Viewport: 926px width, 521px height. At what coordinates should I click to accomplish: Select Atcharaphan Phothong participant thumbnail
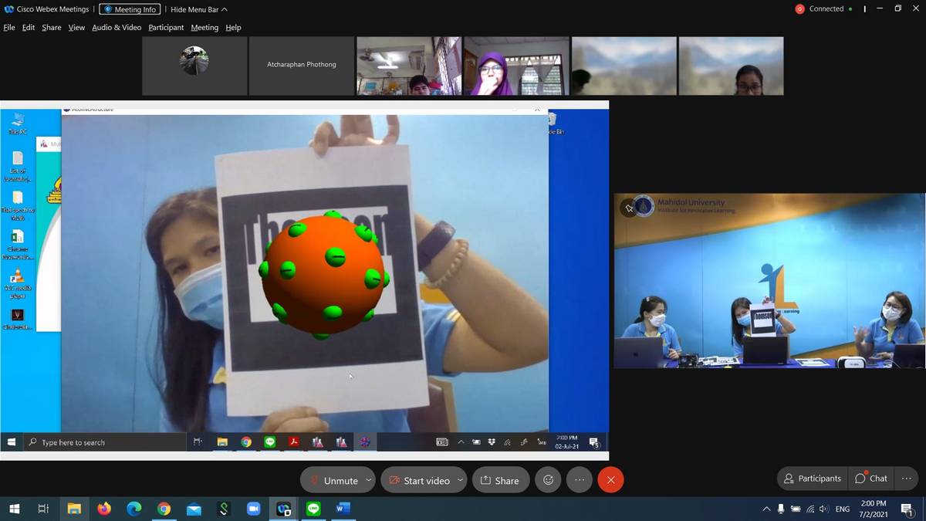click(x=301, y=65)
